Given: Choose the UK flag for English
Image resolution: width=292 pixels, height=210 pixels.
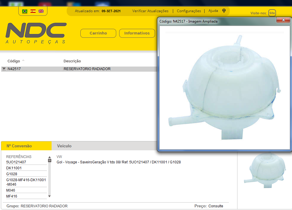Looking at the screenshot, I should point(41,11).
